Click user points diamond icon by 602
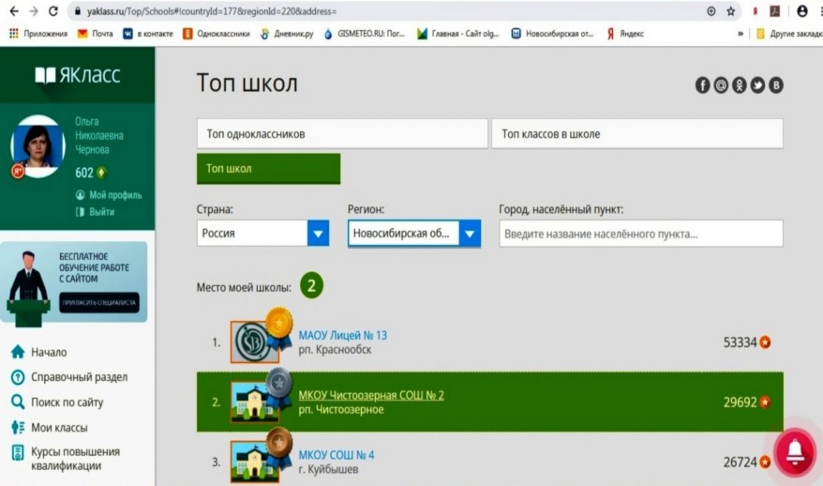The width and height of the screenshot is (823, 486). pos(101,173)
